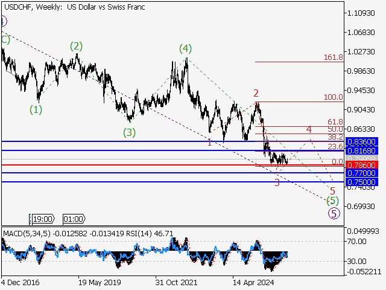The height and width of the screenshot is (290, 386).
Task: Select the green wave (2) label
Action: coord(75,46)
